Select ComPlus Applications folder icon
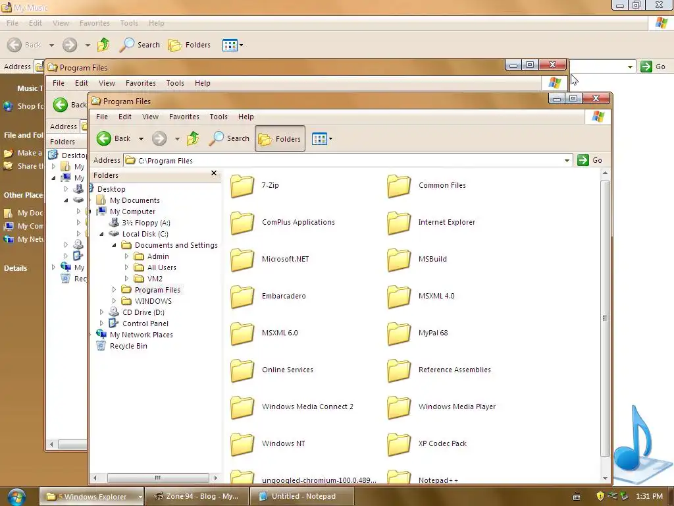The image size is (674, 506). [x=242, y=223]
